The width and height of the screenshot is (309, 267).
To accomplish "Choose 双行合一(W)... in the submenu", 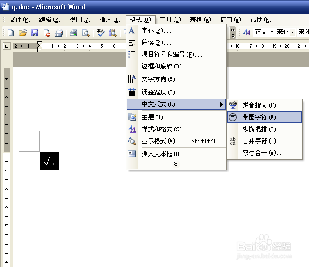I will click(x=264, y=153).
